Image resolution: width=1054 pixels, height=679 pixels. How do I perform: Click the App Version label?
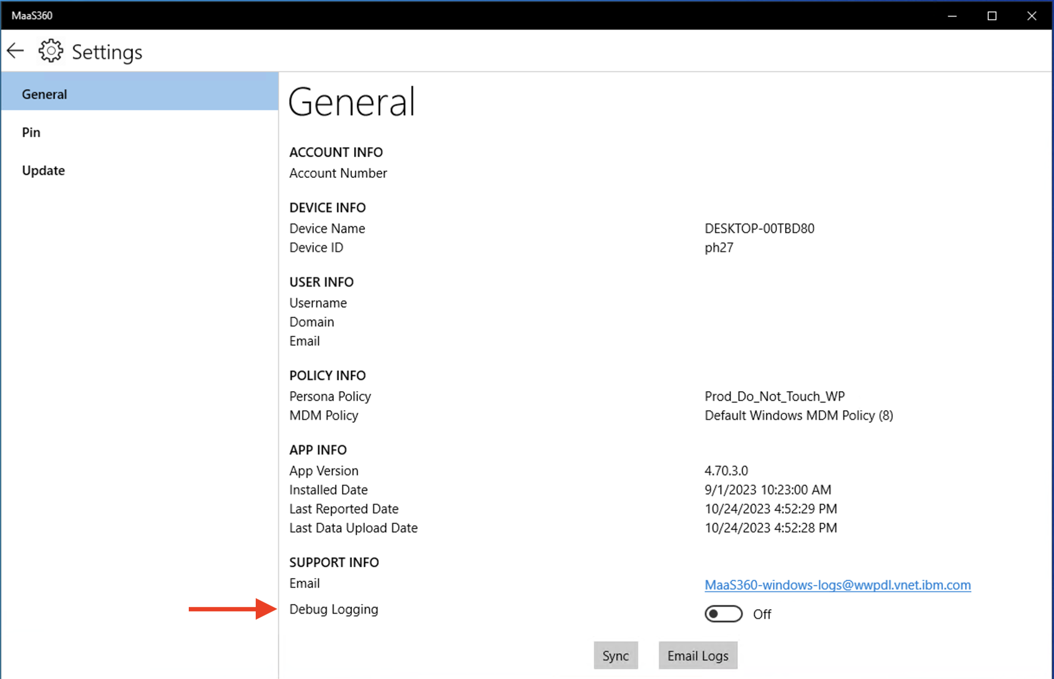[x=324, y=471]
